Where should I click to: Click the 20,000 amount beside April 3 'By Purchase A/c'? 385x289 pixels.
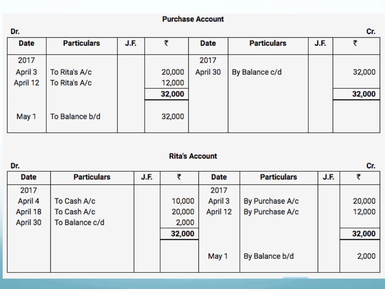pos(364,201)
